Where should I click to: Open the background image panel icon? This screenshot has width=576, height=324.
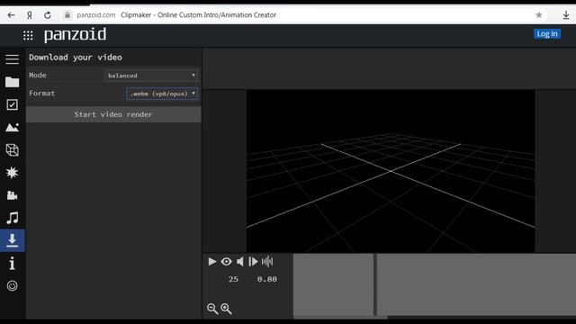pyautogui.click(x=12, y=128)
